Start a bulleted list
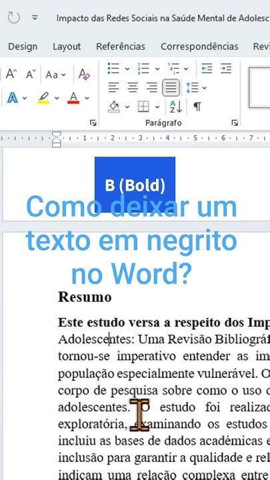 click(x=113, y=69)
